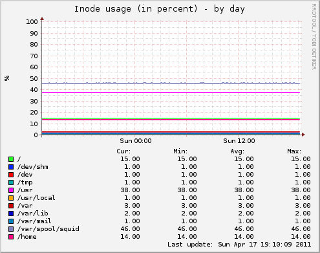Screen dimensions: 320x253
Task: Click the 46.00 Cur value for /var/spool/squid
Action: click(130, 229)
